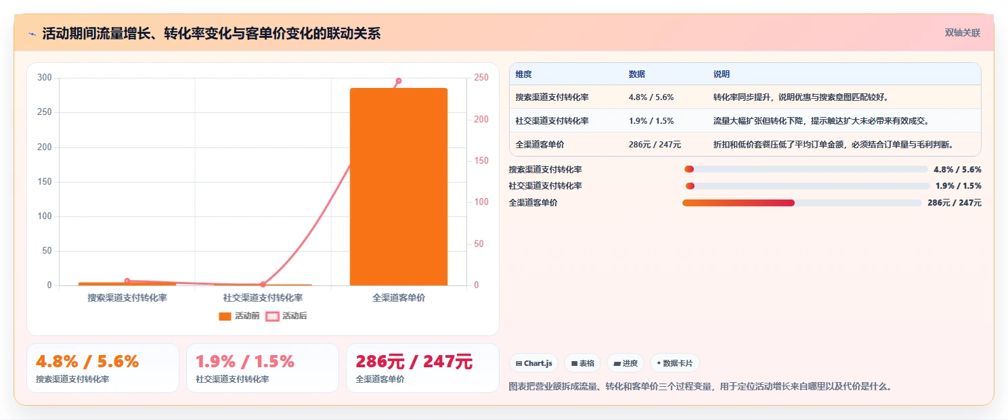Image resolution: width=1008 pixels, height=420 pixels.
Task: Click the line point at 社交渠道支付转化率
Action: click(263, 284)
